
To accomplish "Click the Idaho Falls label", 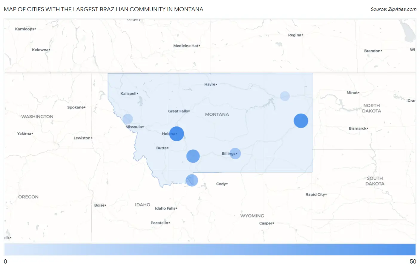I will [x=165, y=208].
